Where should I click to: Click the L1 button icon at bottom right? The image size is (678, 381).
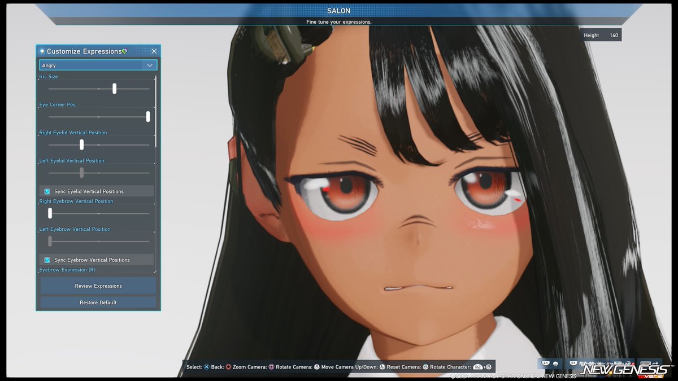coord(545,363)
